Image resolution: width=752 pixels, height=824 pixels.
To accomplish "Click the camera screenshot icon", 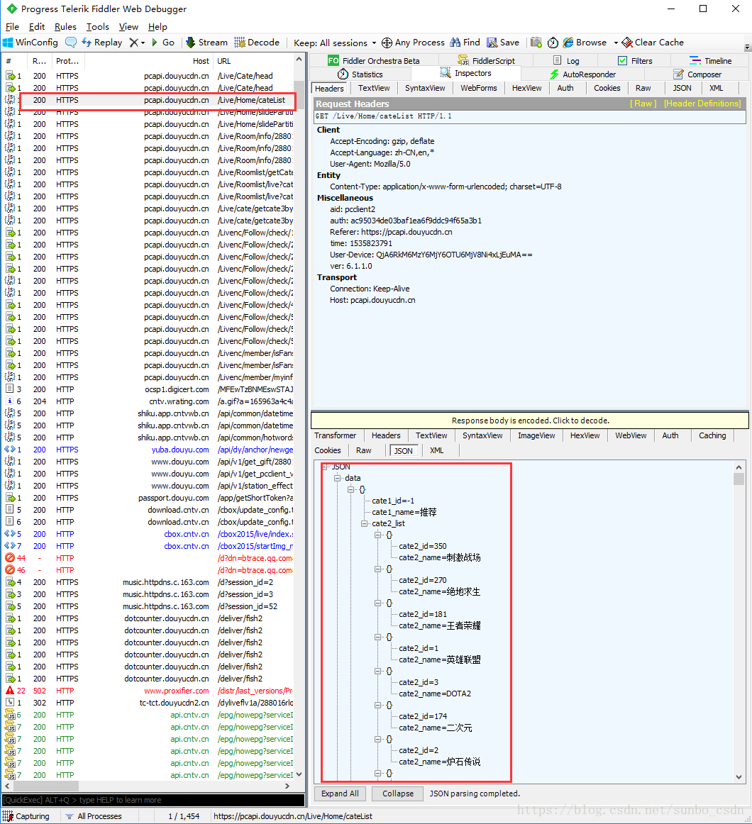I will [536, 43].
